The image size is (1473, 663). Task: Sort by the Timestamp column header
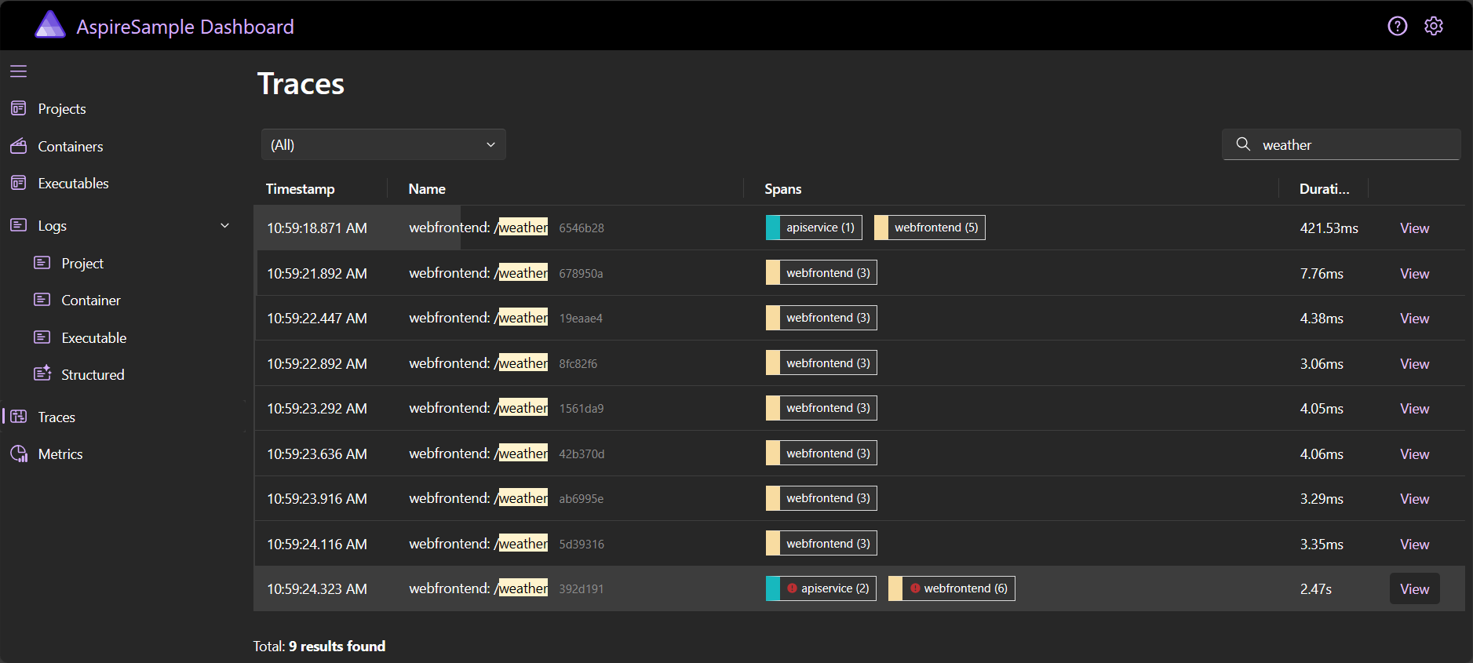[300, 189]
